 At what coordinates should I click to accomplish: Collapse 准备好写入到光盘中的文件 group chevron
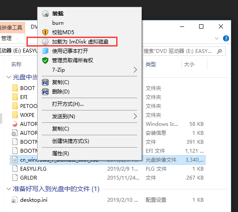[x=9, y=189]
